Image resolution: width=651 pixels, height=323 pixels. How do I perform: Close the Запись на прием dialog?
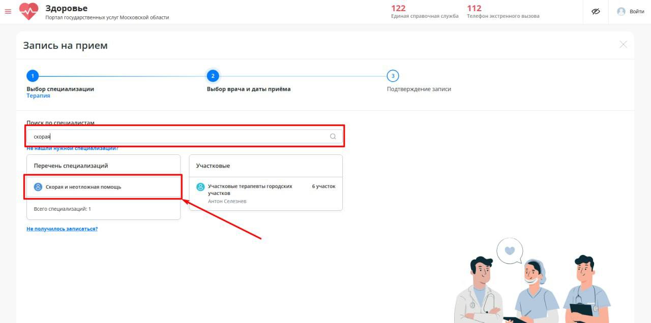click(x=623, y=45)
